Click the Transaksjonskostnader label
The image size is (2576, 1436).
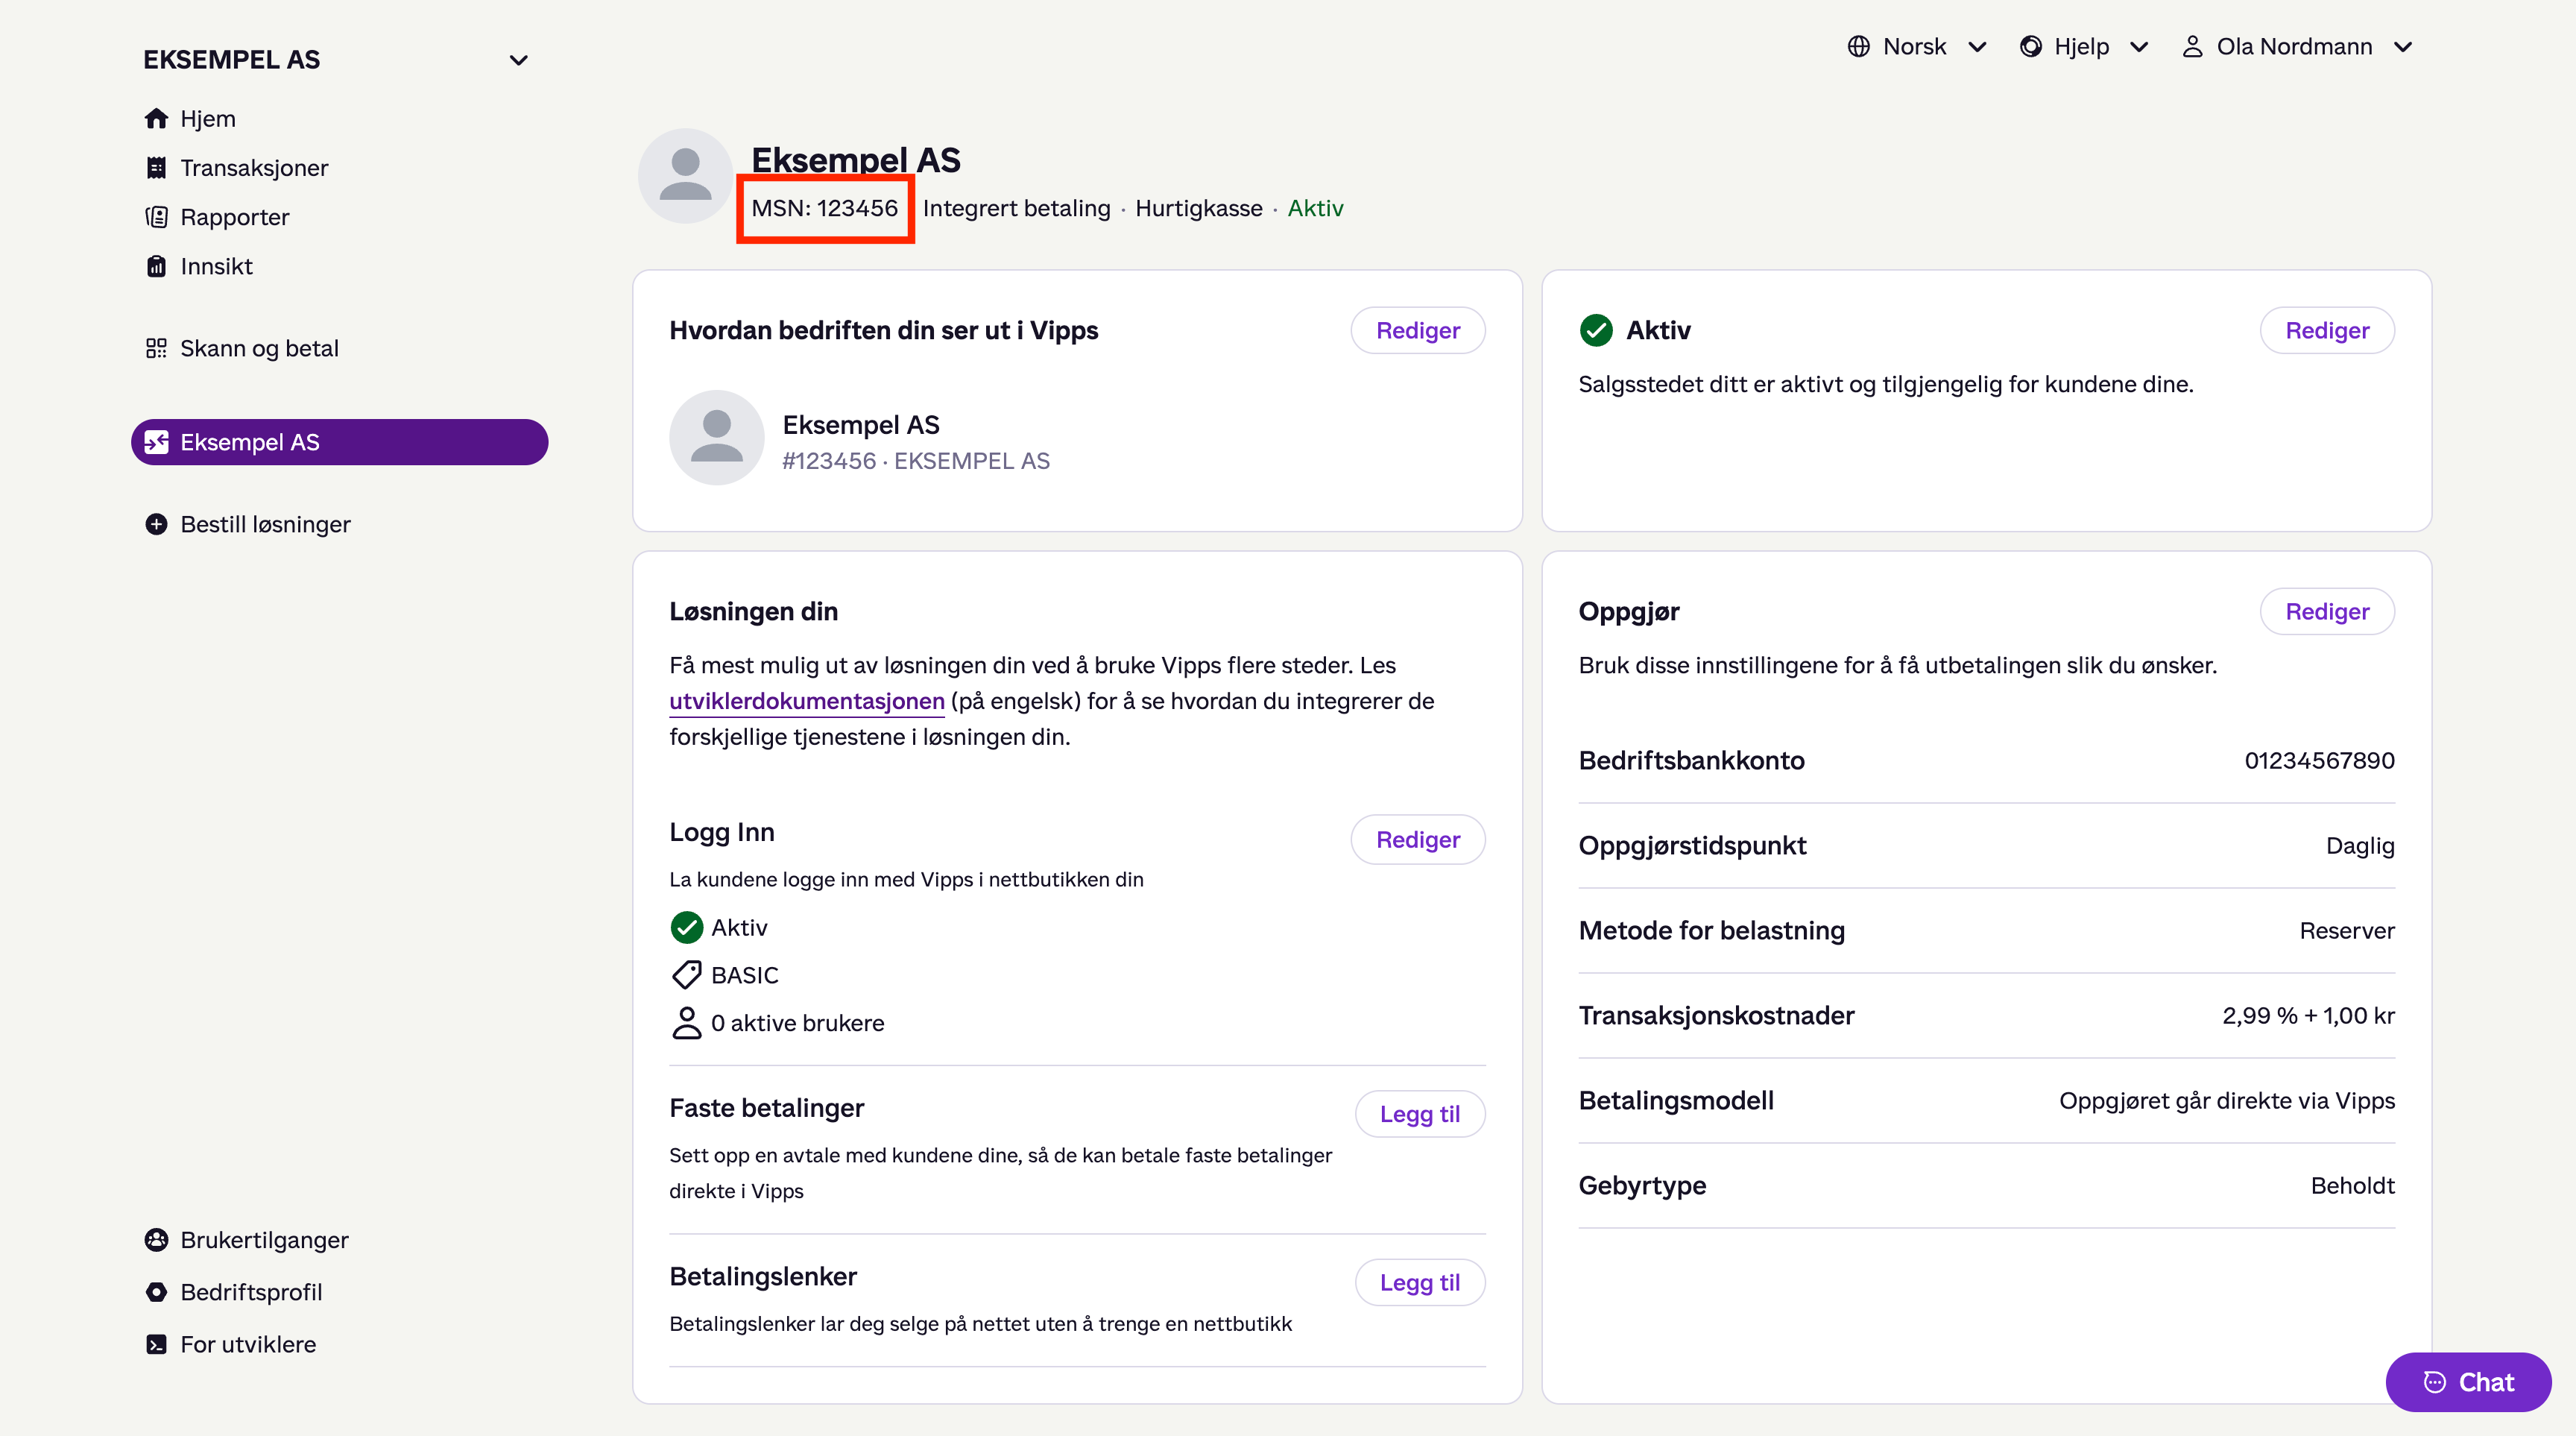tap(1716, 1016)
